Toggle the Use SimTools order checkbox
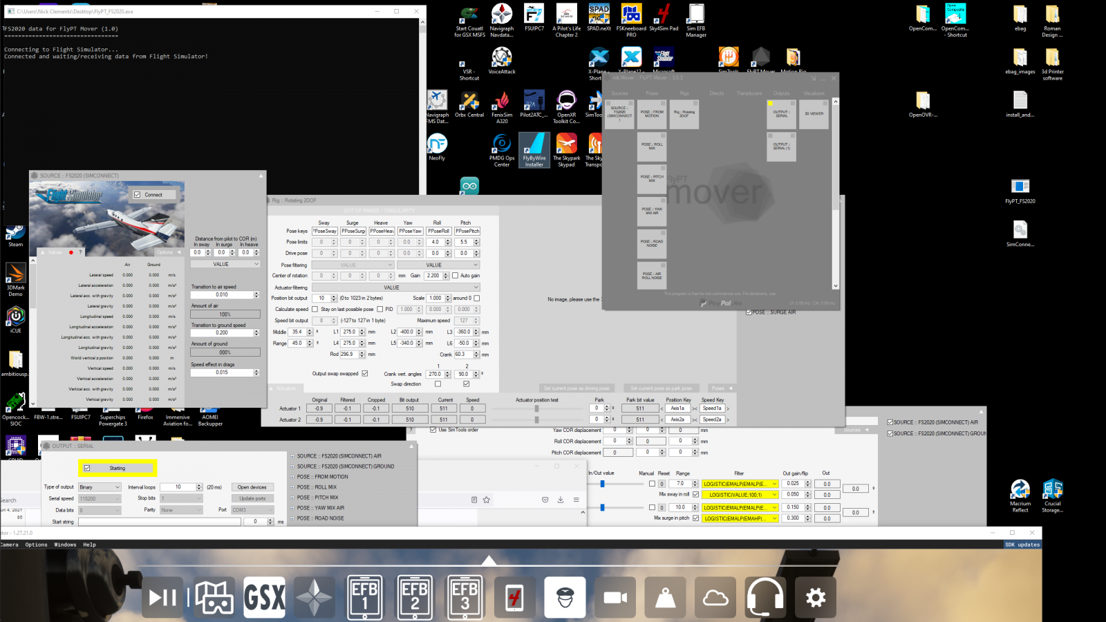Screen dimensions: 1106x622 pos(433,429)
